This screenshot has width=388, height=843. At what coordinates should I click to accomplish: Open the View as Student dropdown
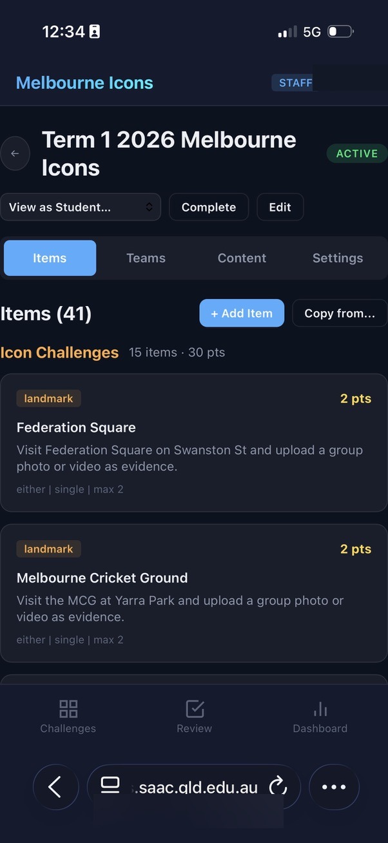click(x=81, y=207)
